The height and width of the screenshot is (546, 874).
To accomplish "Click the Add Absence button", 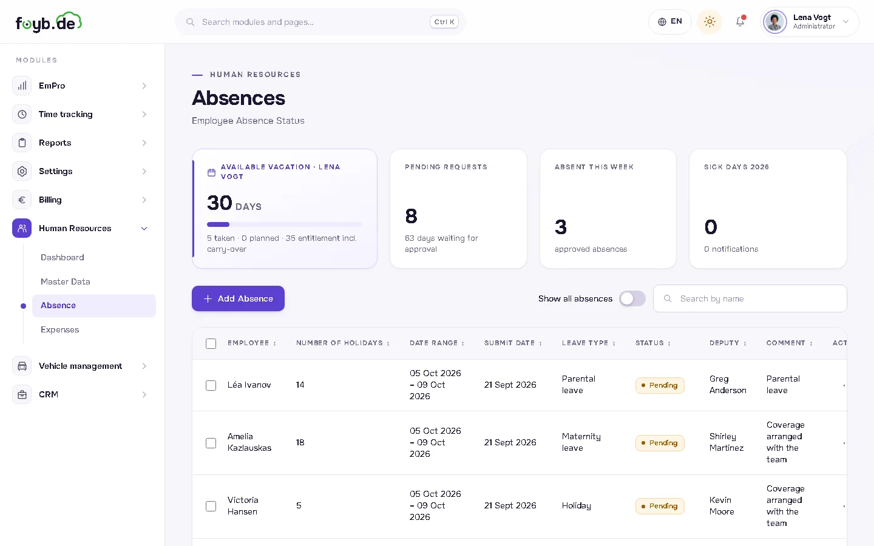I will point(238,298).
